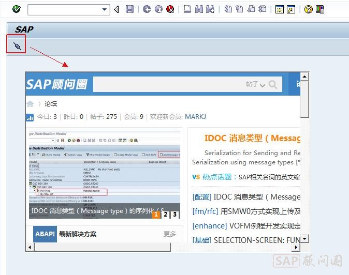
Task: Click the Exit up-arrow icon
Action: pyautogui.click(x=158, y=9)
